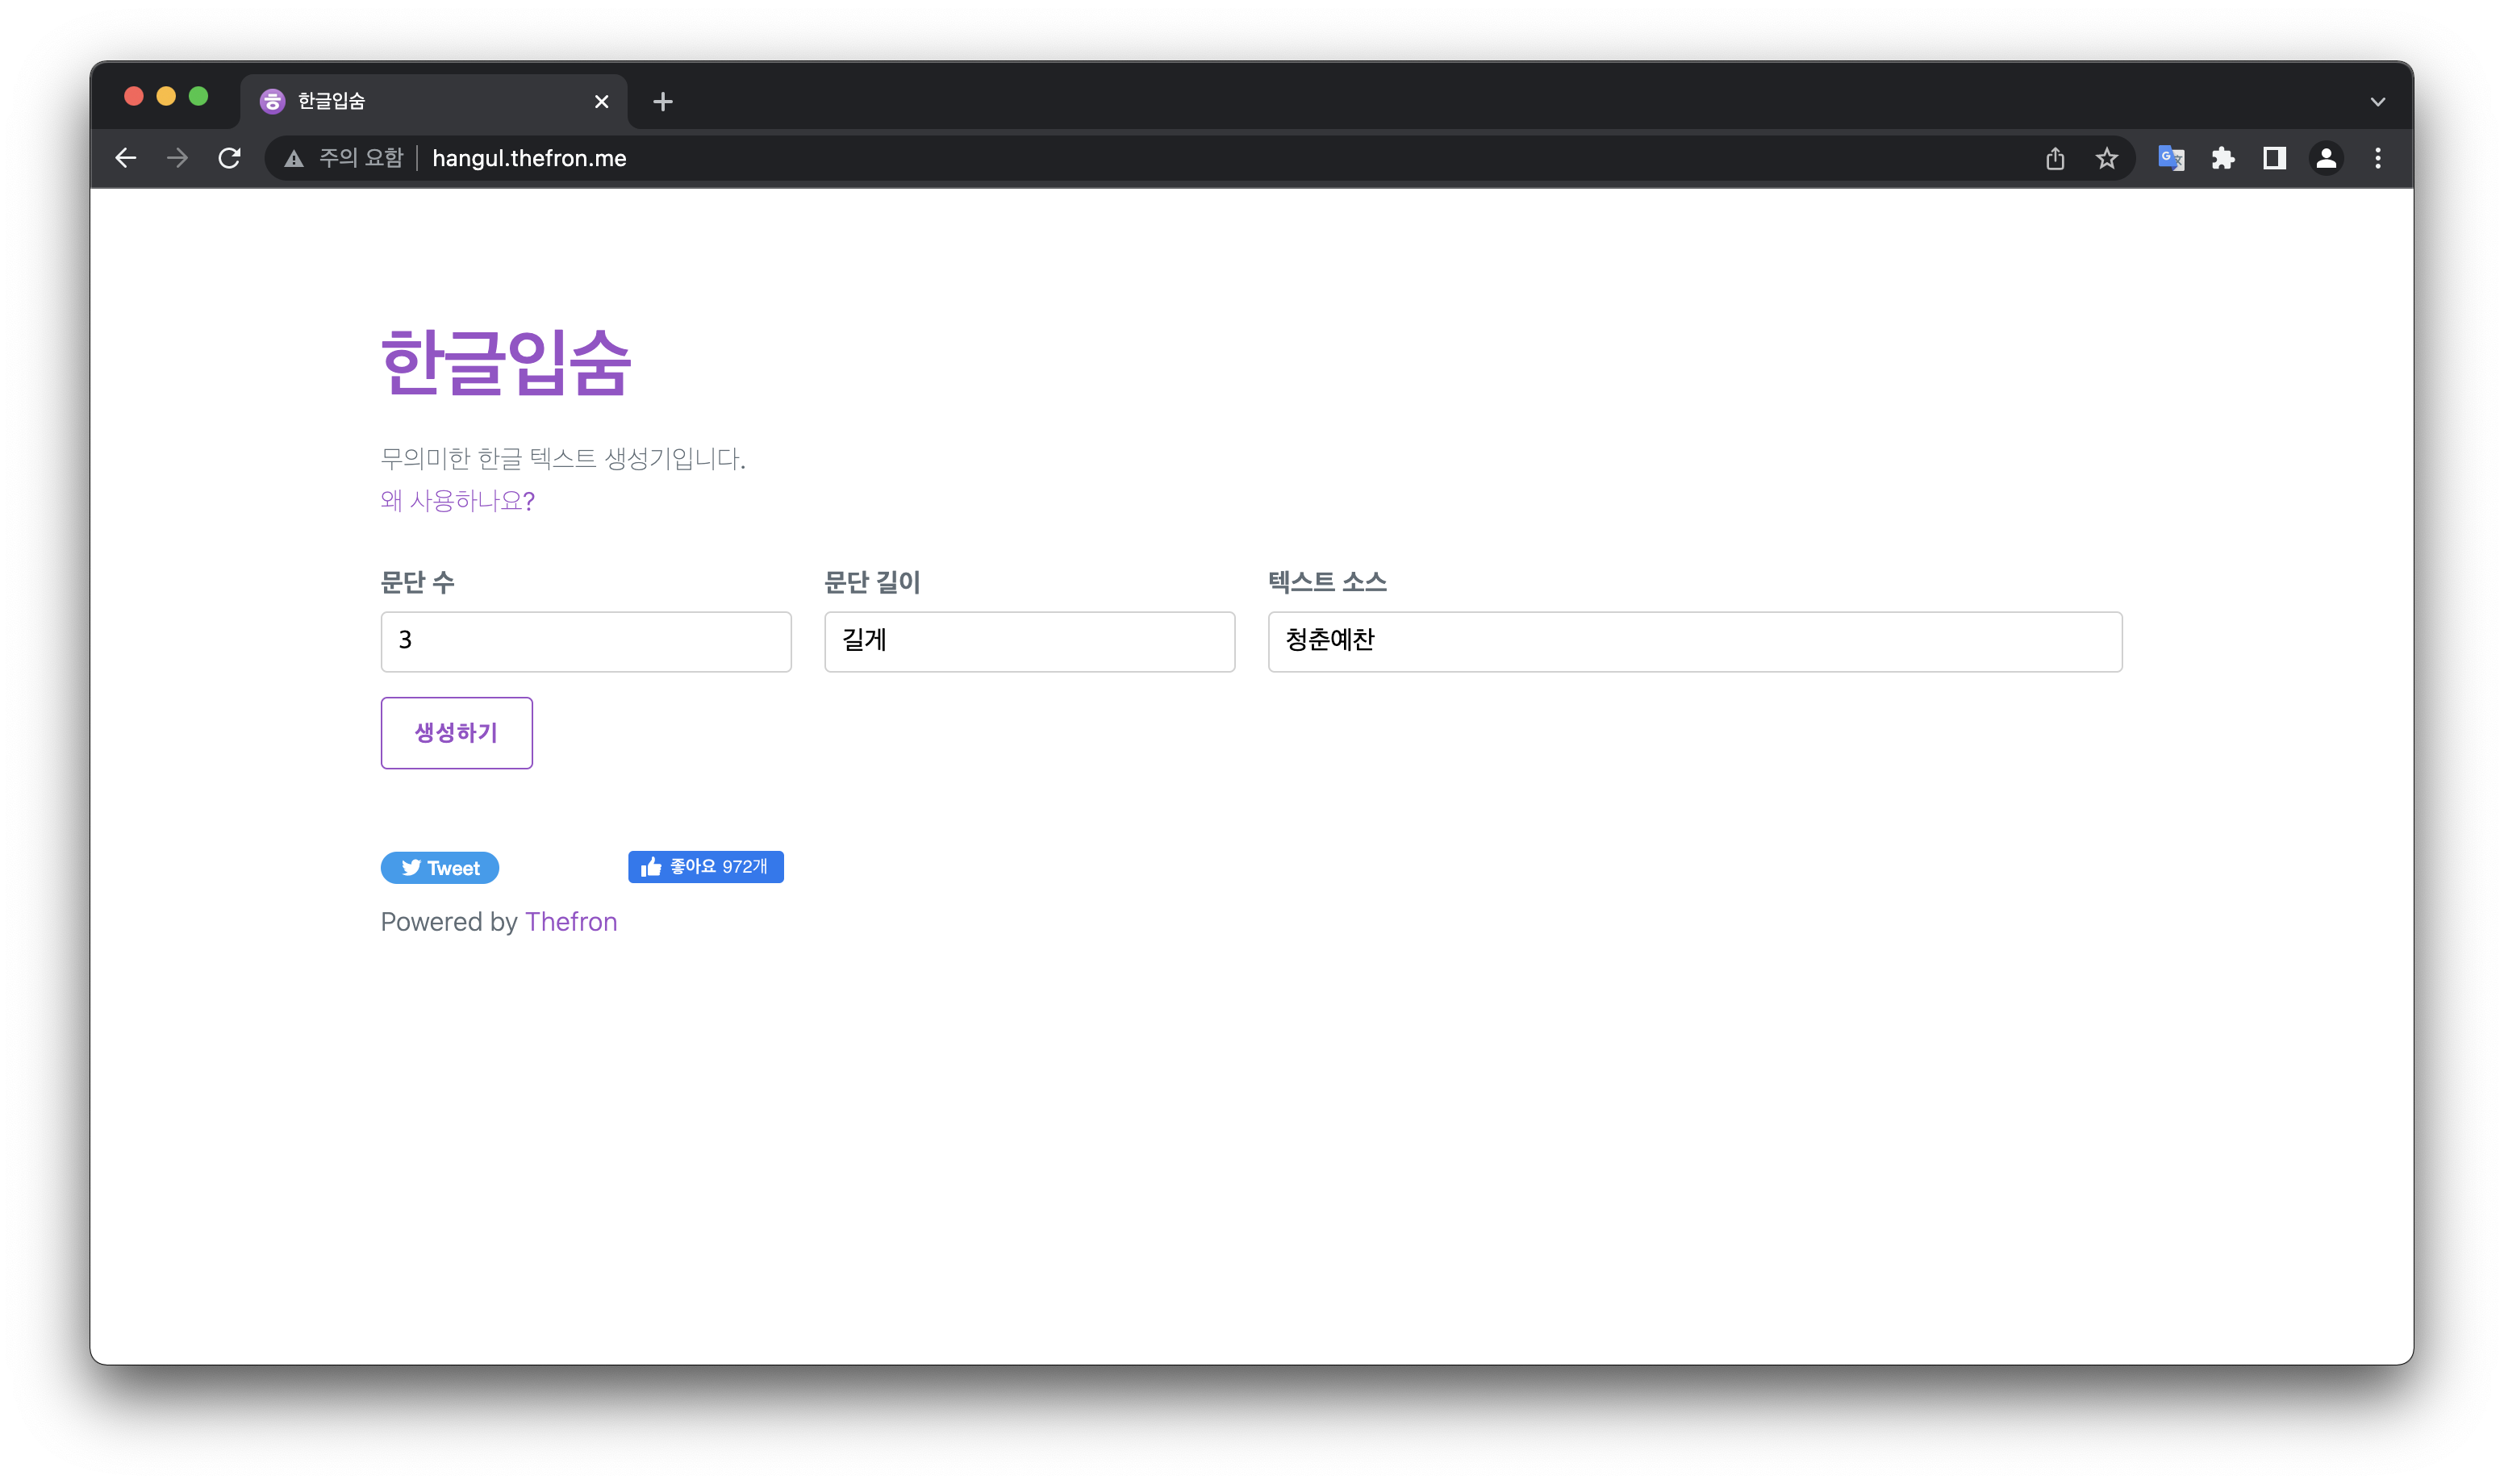The height and width of the screenshot is (1484, 2504).
Task: Click the security warning icon in address bar
Action: click(293, 157)
